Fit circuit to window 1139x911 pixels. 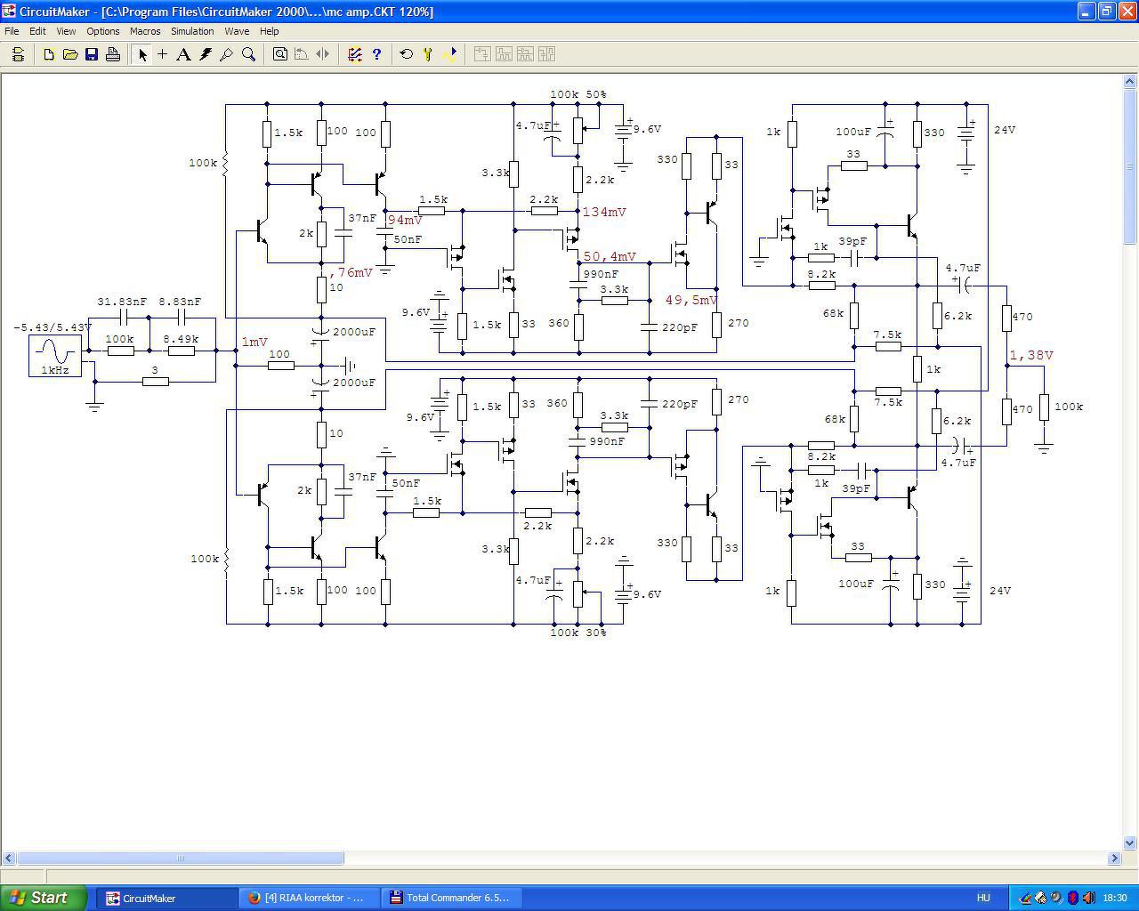pos(280,54)
